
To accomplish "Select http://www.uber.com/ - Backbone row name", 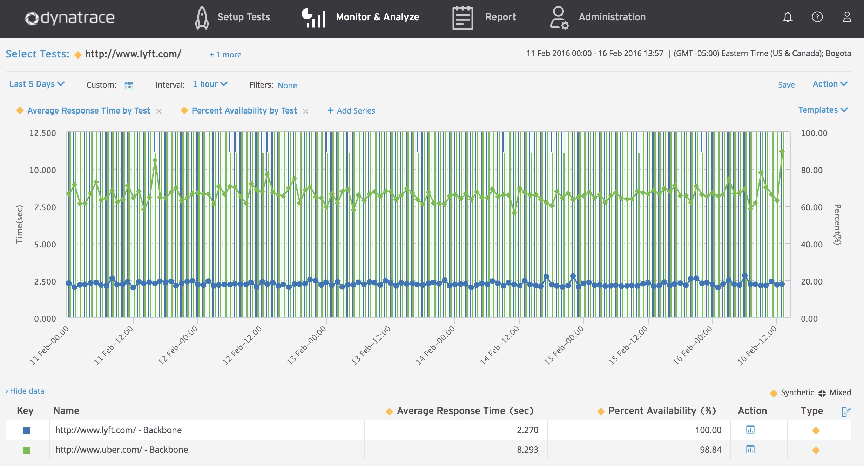I will click(122, 450).
